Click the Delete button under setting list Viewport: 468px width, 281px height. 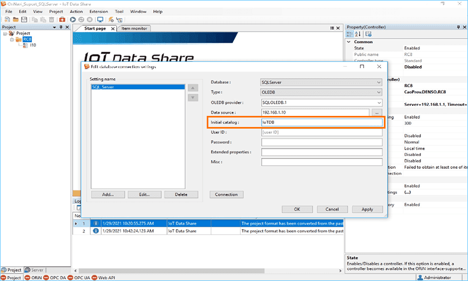click(181, 194)
